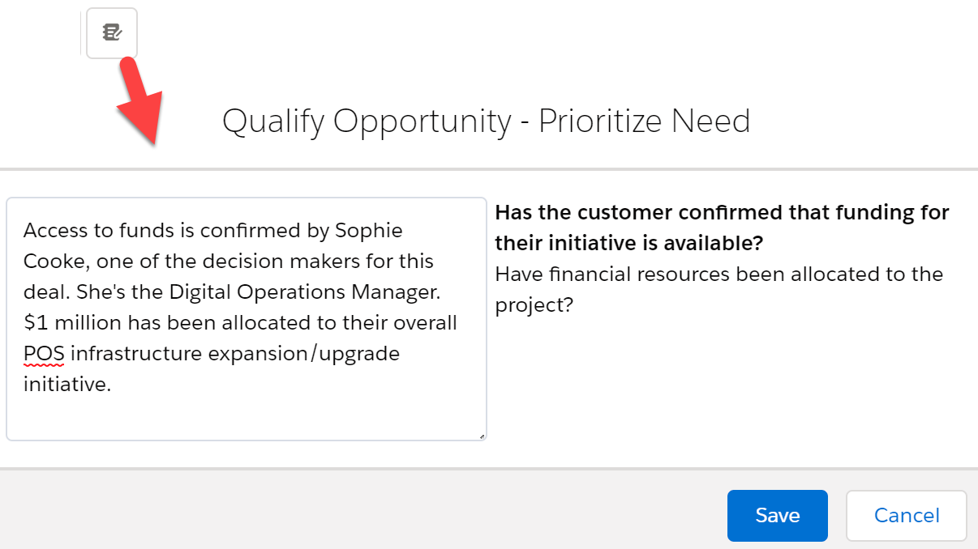Click the financial resources helper text
This screenshot has height=549, width=978.
tap(718, 290)
